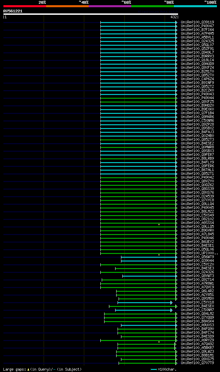
Task: Select the UniRef100_B4FLY9 label
Action: pyautogui.click(x=197, y=162)
